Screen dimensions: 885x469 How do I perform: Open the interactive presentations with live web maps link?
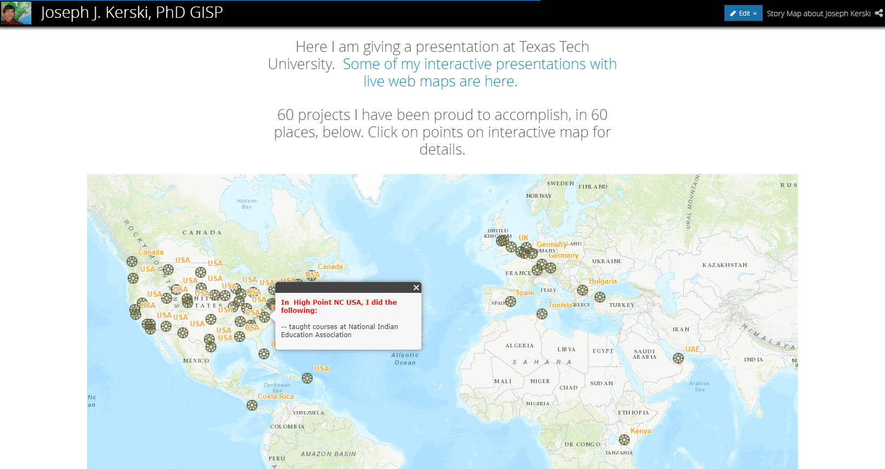480,72
